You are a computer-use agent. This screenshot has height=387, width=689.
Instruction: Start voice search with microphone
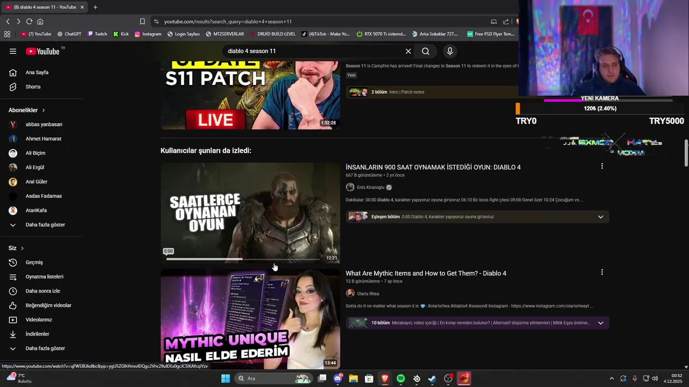450,51
